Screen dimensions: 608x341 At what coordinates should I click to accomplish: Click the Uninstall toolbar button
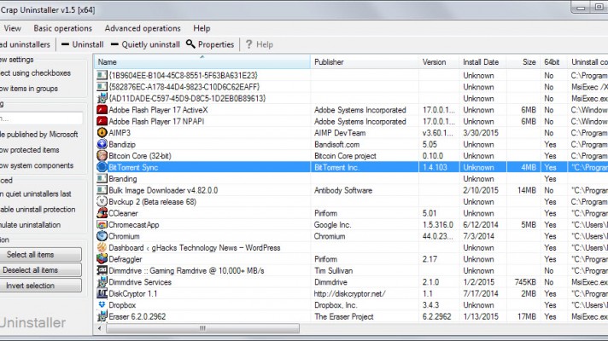82,44
